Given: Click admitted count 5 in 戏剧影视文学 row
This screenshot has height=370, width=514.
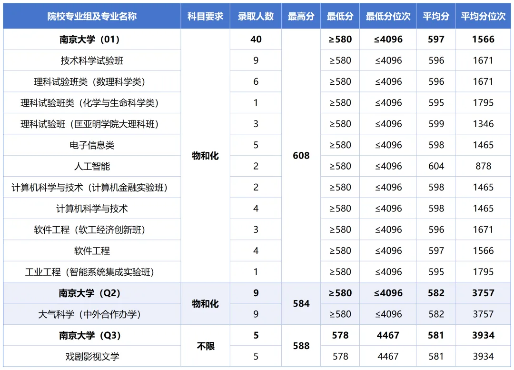Looking at the screenshot, I should [x=256, y=357].
